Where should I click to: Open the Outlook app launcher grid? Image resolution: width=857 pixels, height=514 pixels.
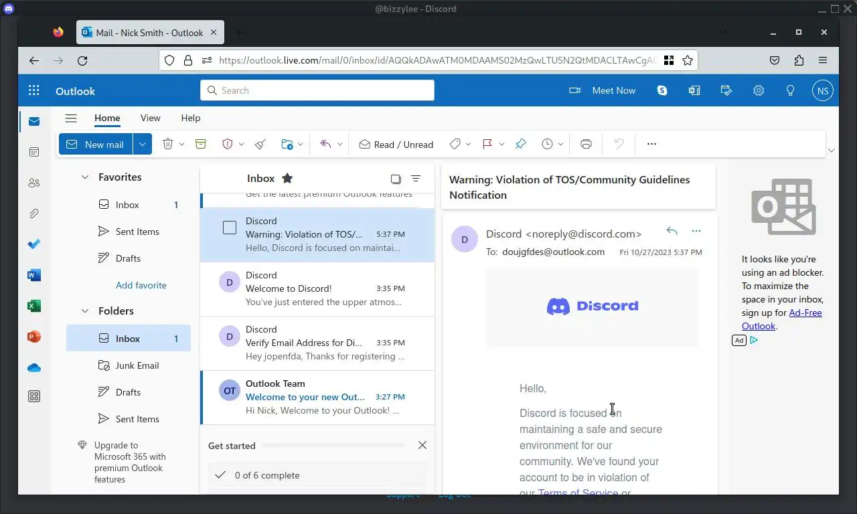click(34, 90)
